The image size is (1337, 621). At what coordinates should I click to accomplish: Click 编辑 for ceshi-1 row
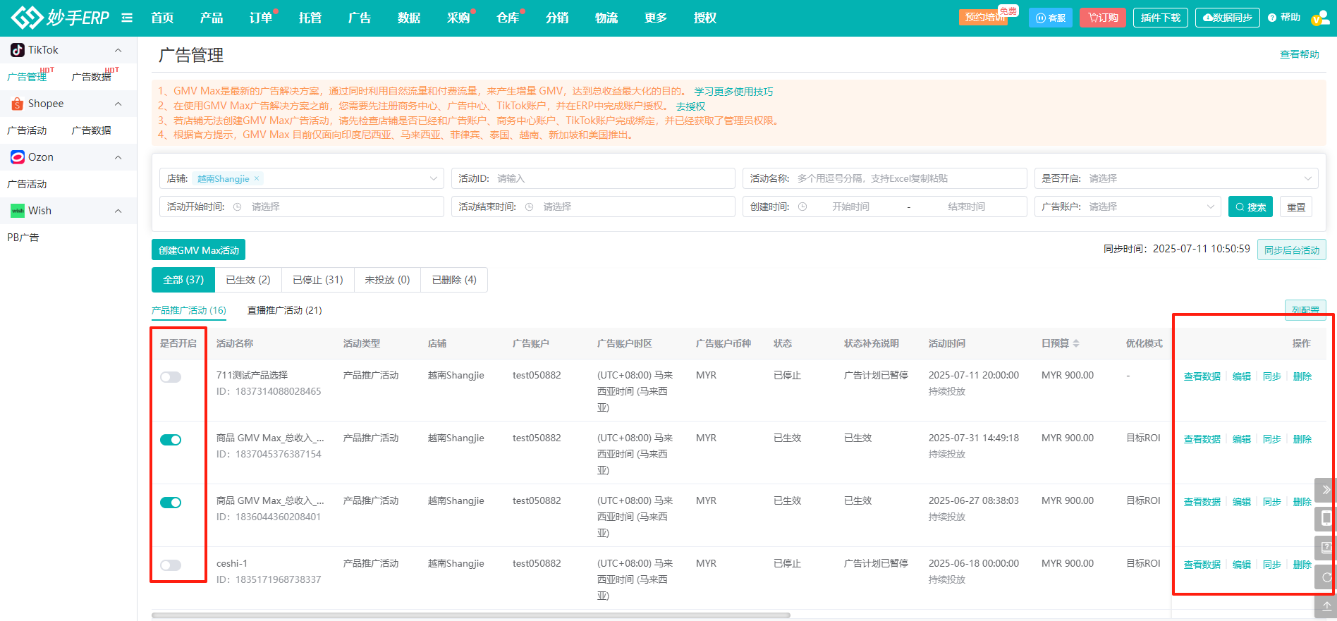click(1241, 565)
